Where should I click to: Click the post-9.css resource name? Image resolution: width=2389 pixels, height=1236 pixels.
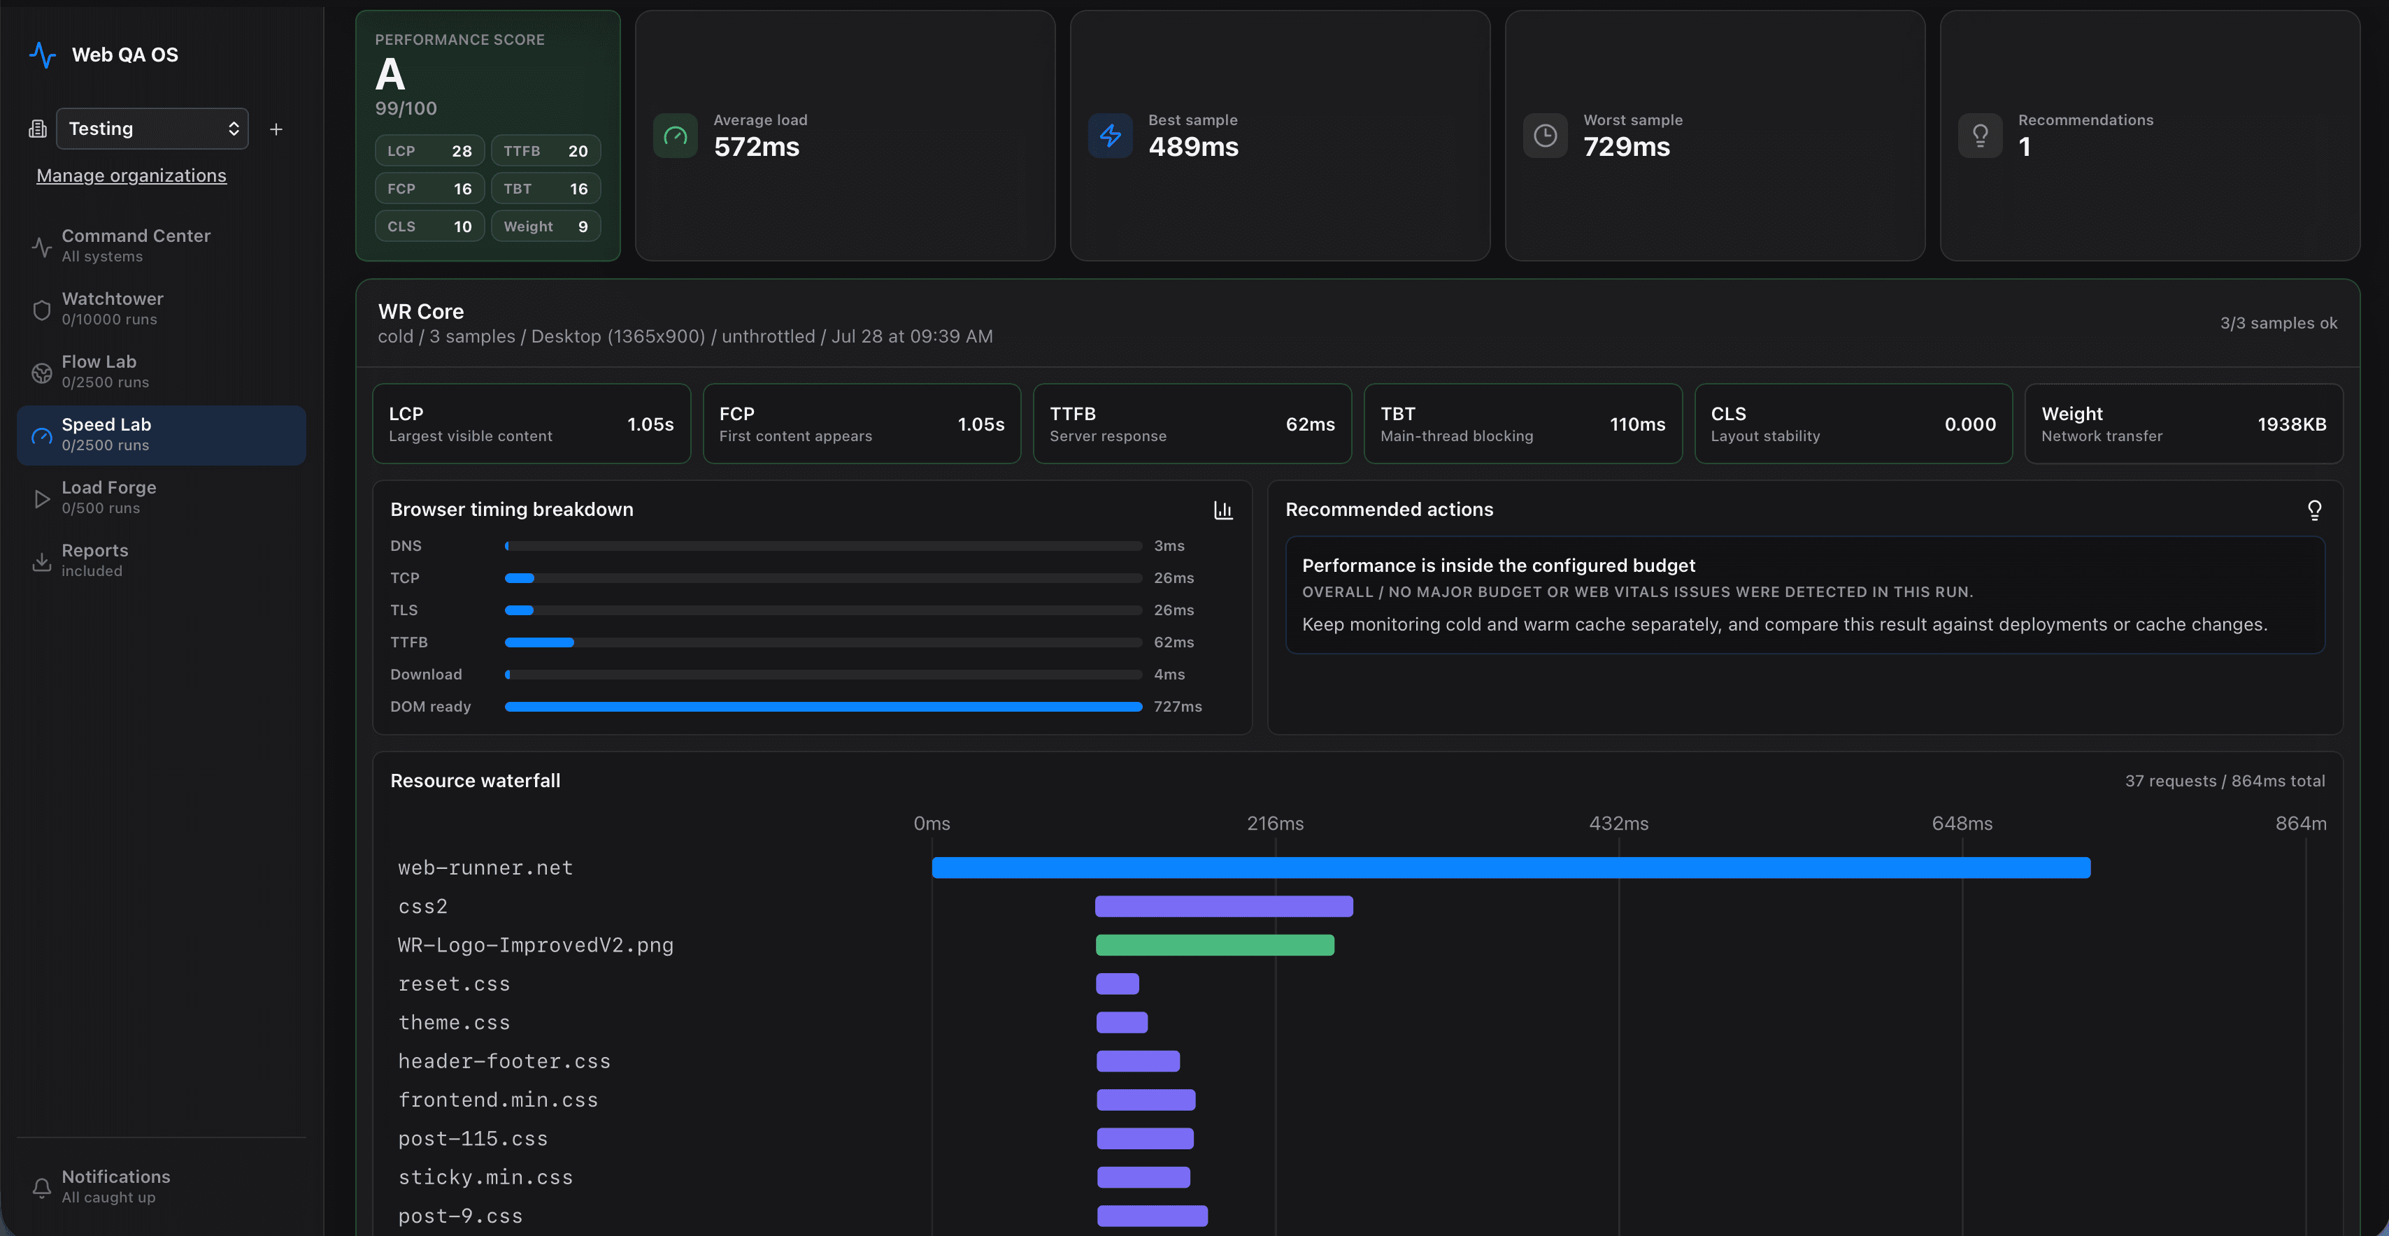460,1216
